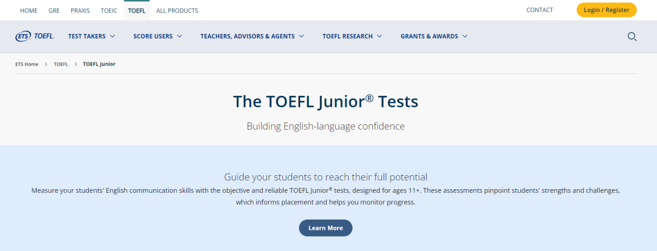Expand the Test Takers dropdown
The image size is (657, 251).
tap(91, 36)
